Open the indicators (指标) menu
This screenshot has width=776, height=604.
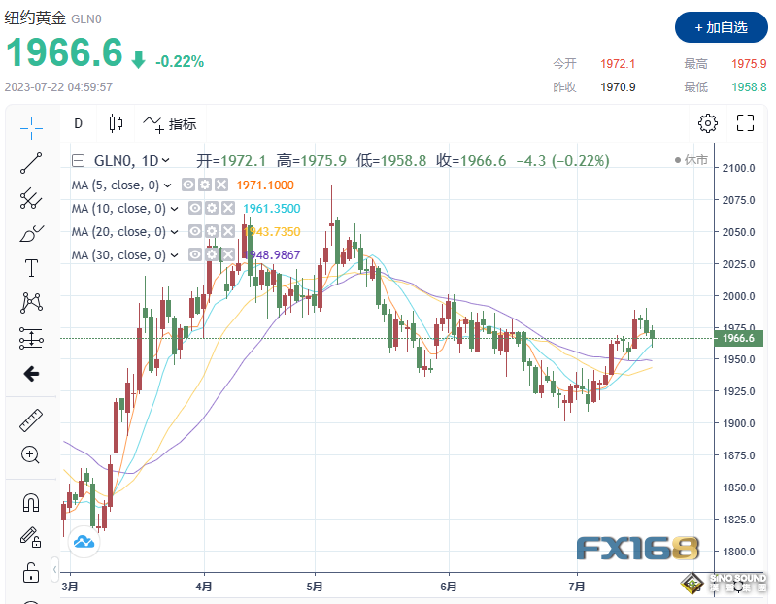pos(170,124)
